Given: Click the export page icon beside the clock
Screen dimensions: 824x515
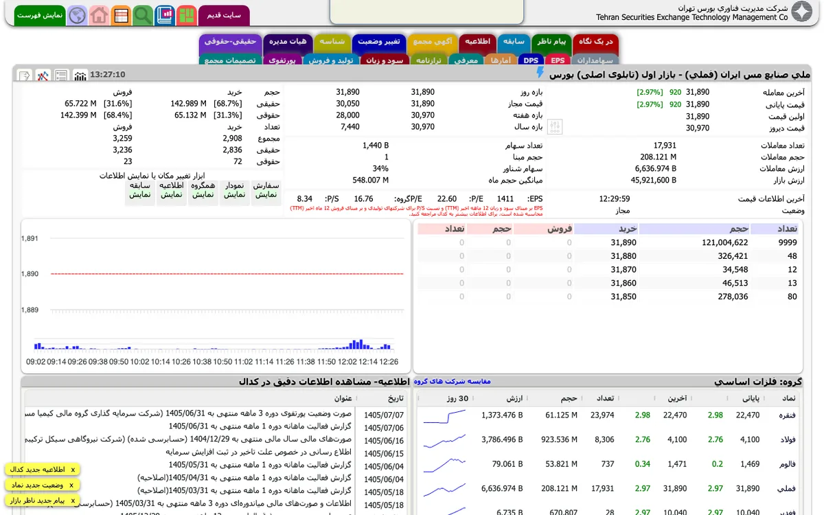Looking at the screenshot, I should click(24, 75).
